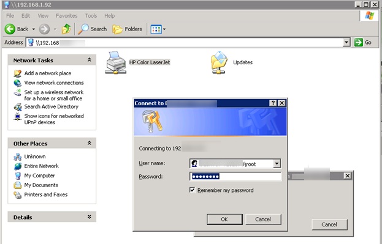Click the Forward arrow button
Screen dimensions: 382x244
(44, 29)
